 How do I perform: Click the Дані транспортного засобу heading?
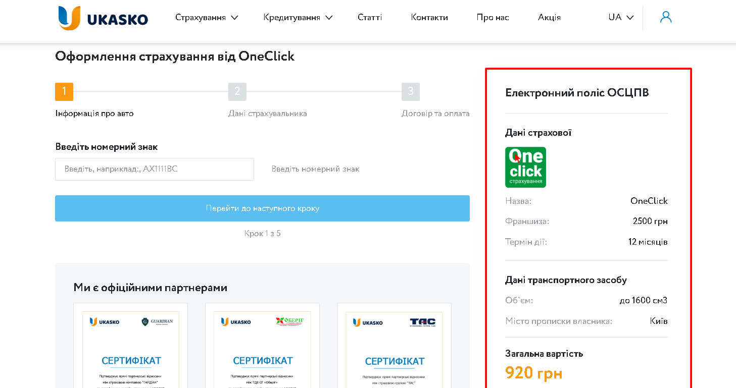click(x=566, y=280)
